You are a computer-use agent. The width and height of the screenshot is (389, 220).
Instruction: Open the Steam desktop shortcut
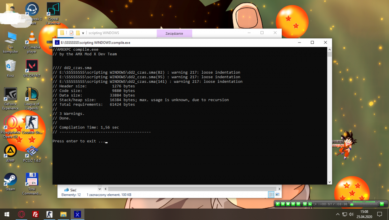point(11,182)
